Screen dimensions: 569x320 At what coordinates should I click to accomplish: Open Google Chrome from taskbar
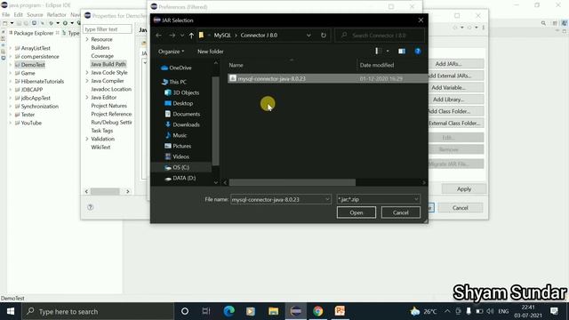click(318, 311)
